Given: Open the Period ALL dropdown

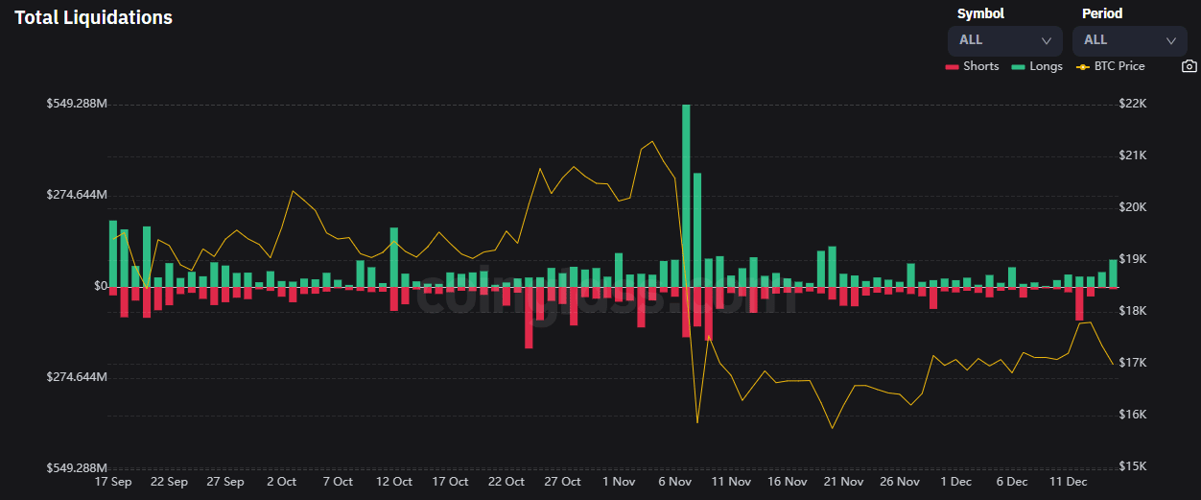Looking at the screenshot, I should coord(1130,40).
